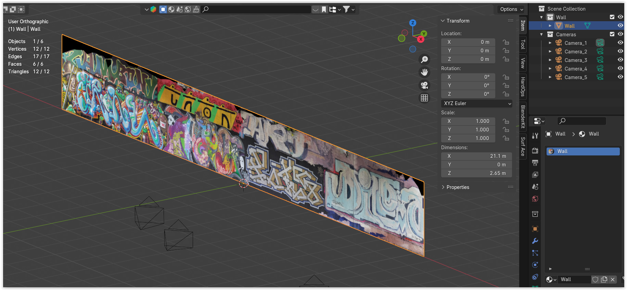
Task: Click the blue Z axis gizmo
Action: click(413, 23)
